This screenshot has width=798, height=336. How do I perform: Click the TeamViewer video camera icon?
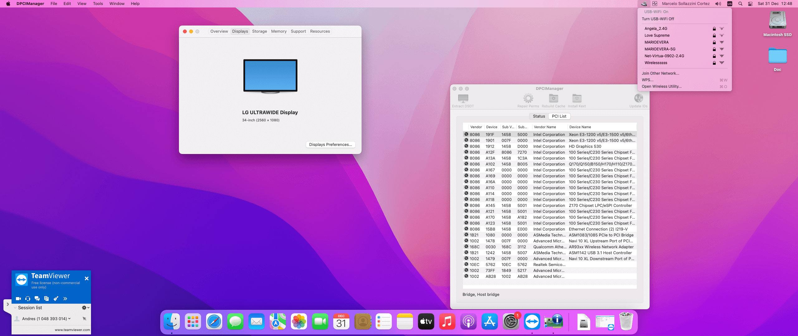coord(18,299)
